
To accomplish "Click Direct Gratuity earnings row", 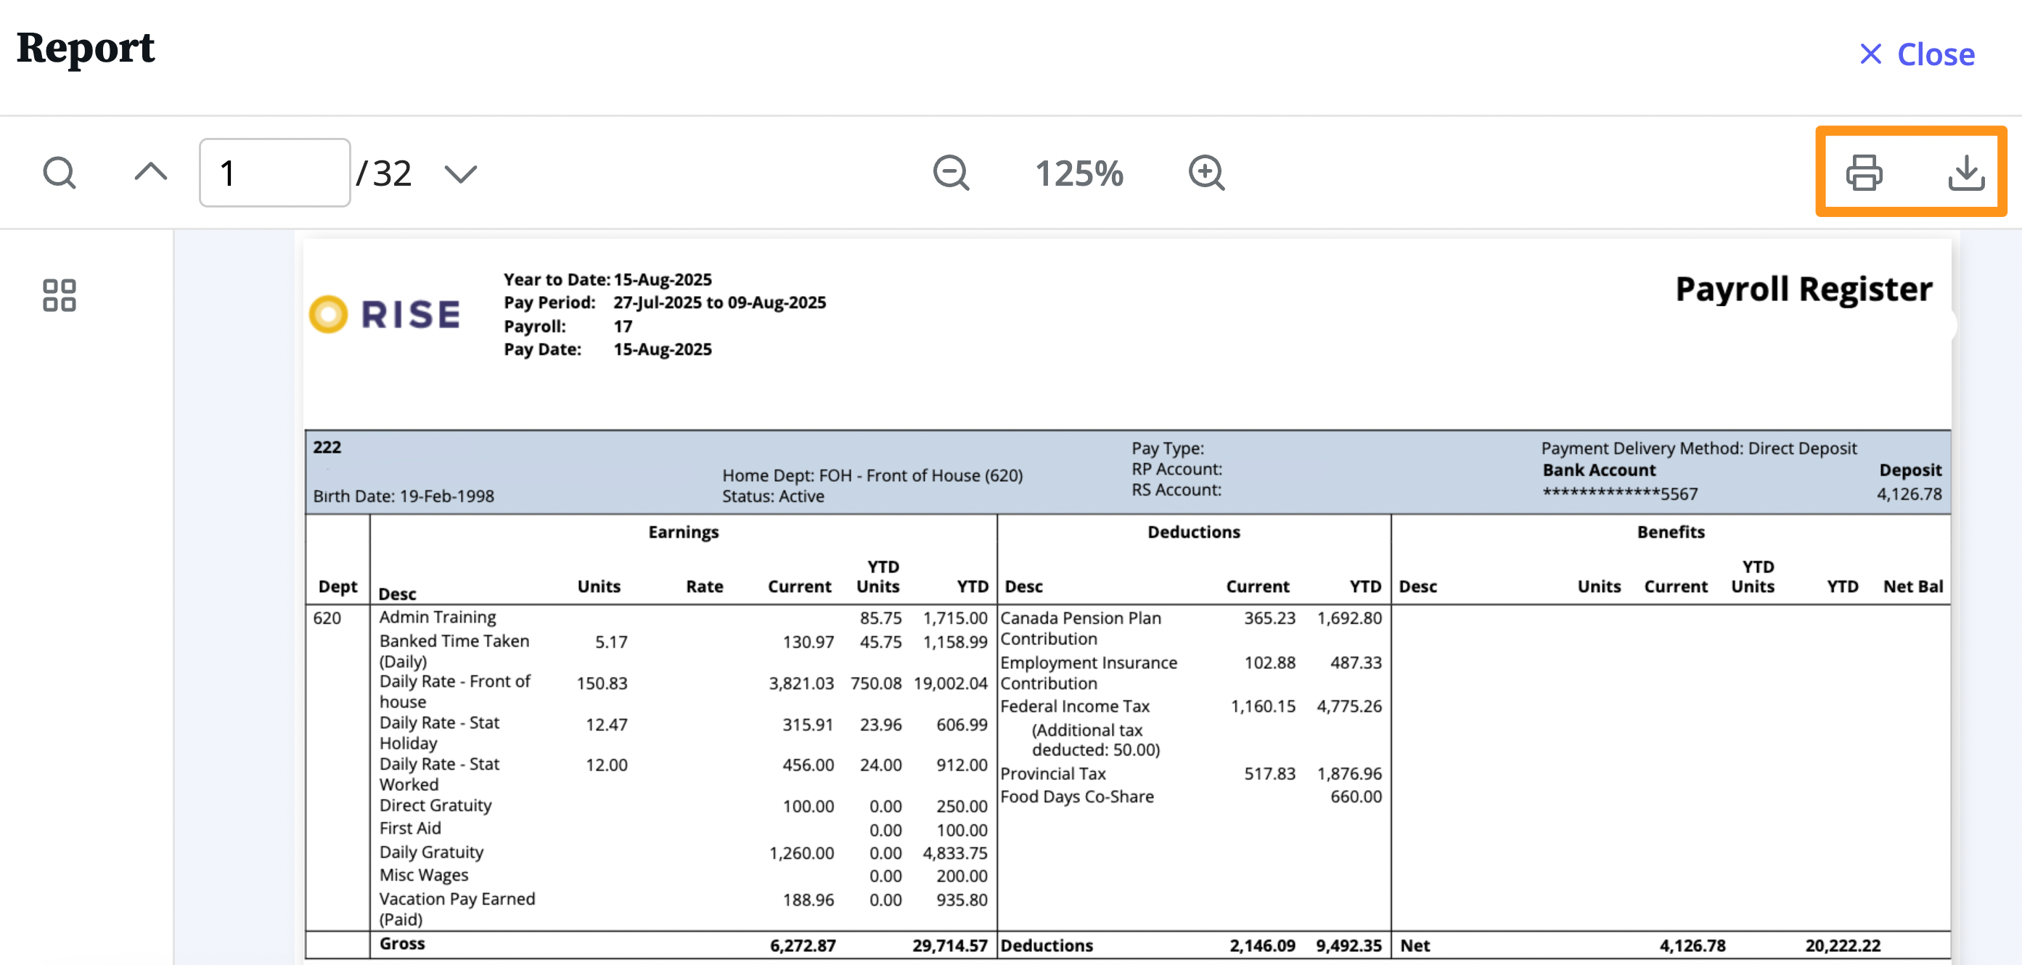I will (x=683, y=805).
